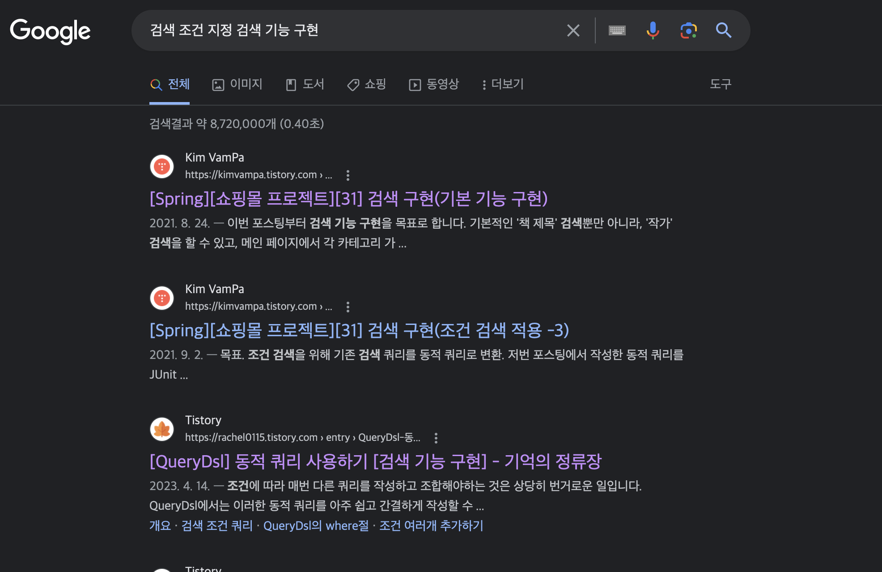Open three-dot menu for rachel0115 Tistory result
Viewport: 882px width, 572px height.
(436, 438)
